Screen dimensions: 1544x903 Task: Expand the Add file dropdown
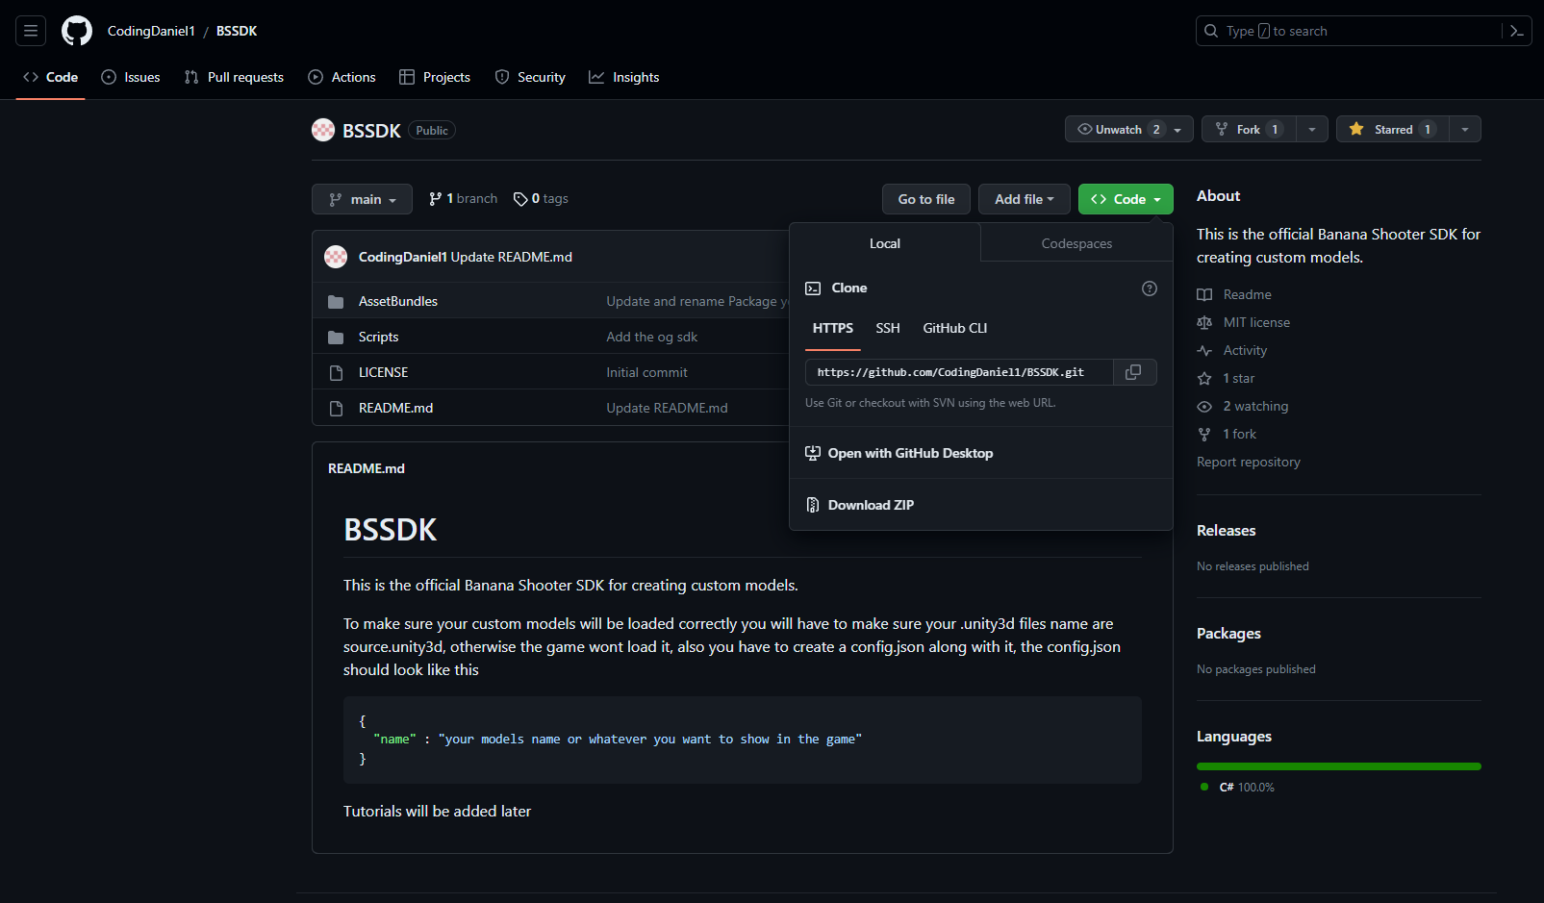(1025, 199)
